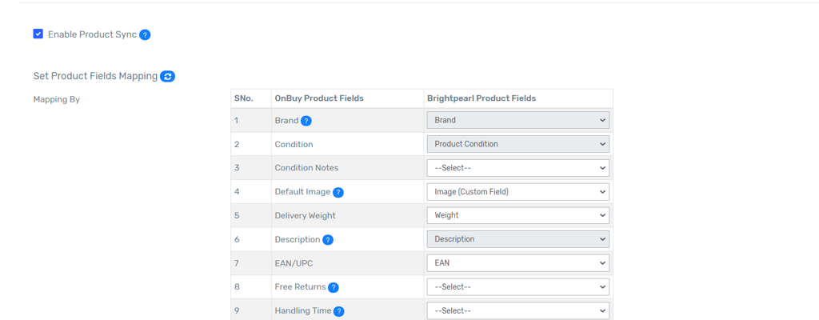The height and width of the screenshot is (320, 819).
Task: Click the refresh icon next to Set Product Fields Mapping
Action: pos(168,76)
